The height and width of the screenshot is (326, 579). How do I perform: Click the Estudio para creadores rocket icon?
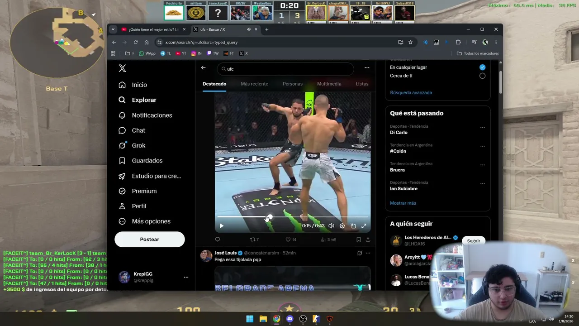(x=122, y=176)
